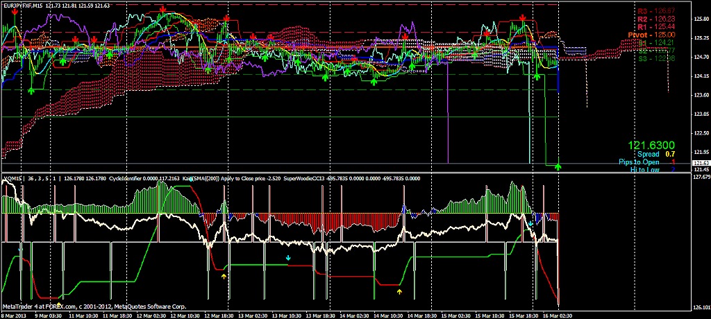
Task: Click the yellow up arrow near 12 Mar 18:30
Action: pos(224,276)
